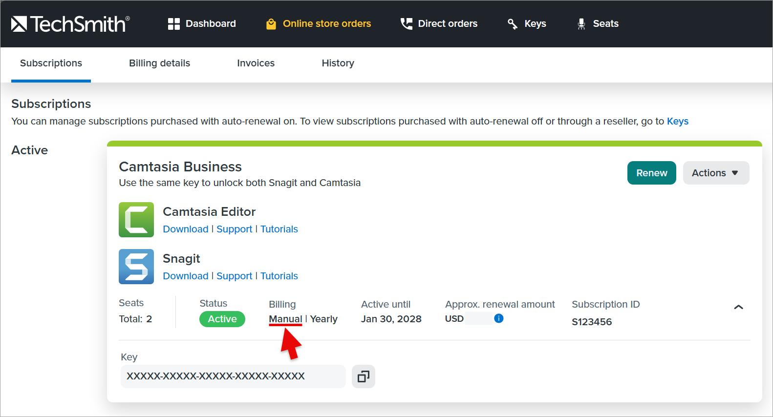Click Snagit Tutorials link

coord(279,276)
